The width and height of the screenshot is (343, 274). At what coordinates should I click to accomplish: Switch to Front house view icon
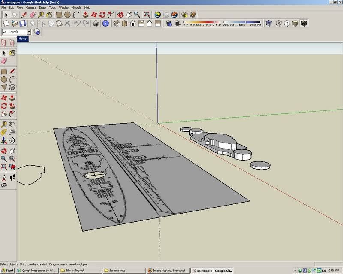pyautogui.click(x=133, y=23)
